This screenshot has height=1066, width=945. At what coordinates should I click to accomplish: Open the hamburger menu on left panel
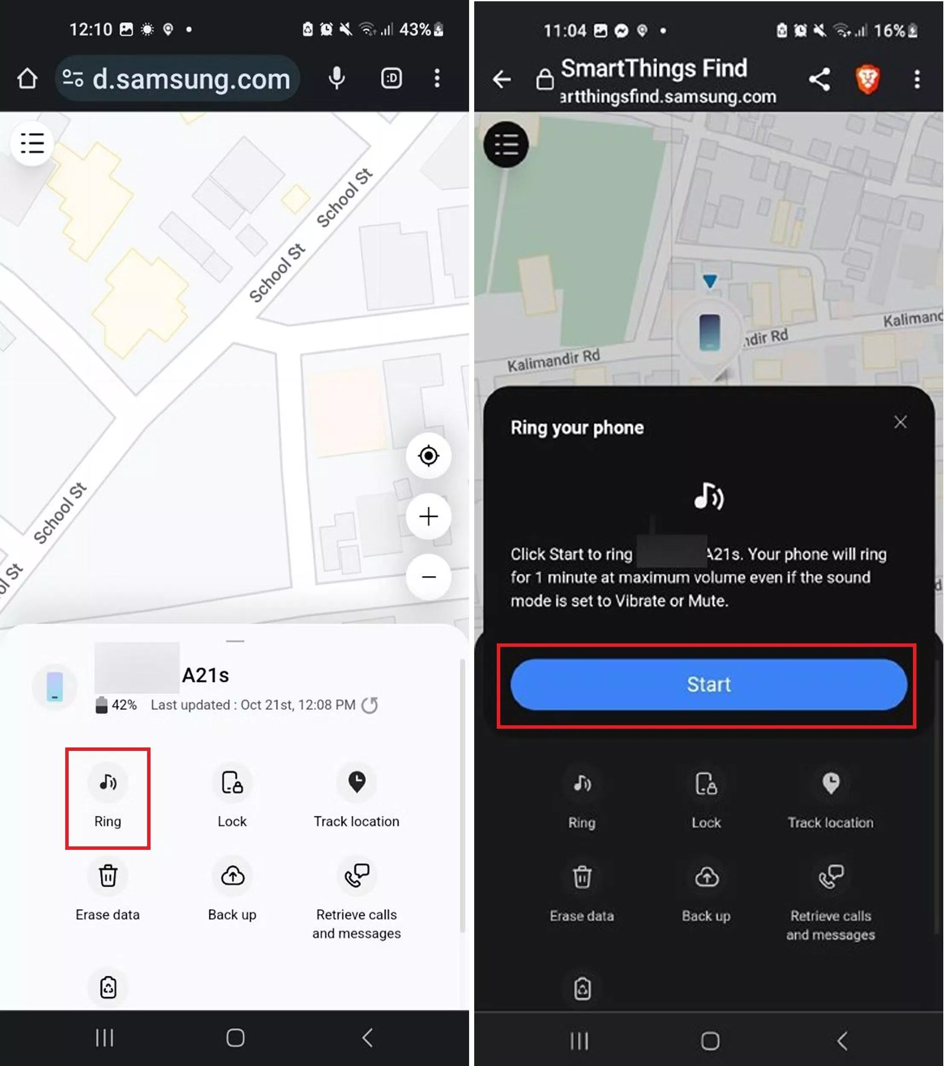[x=32, y=142]
